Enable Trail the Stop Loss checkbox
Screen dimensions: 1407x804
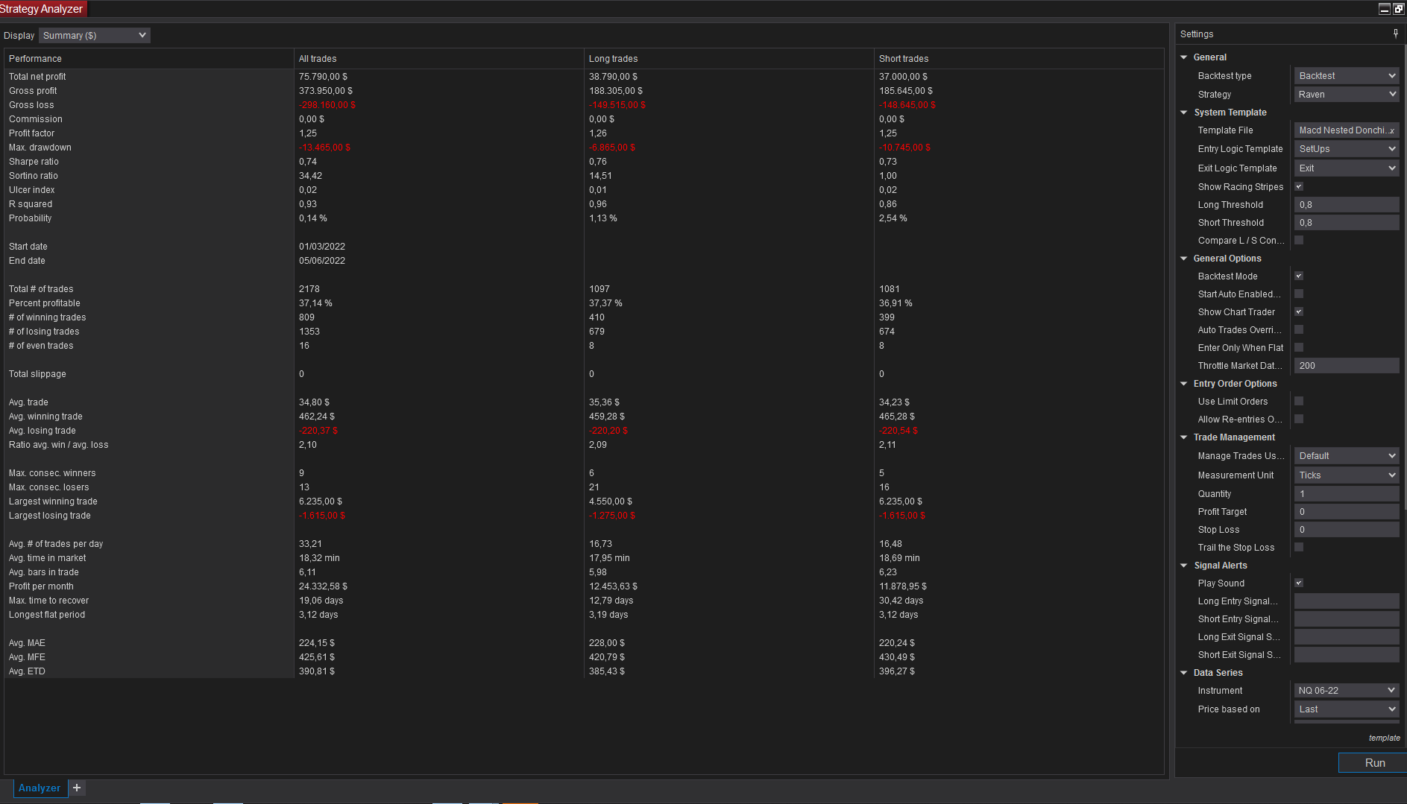[x=1299, y=548]
